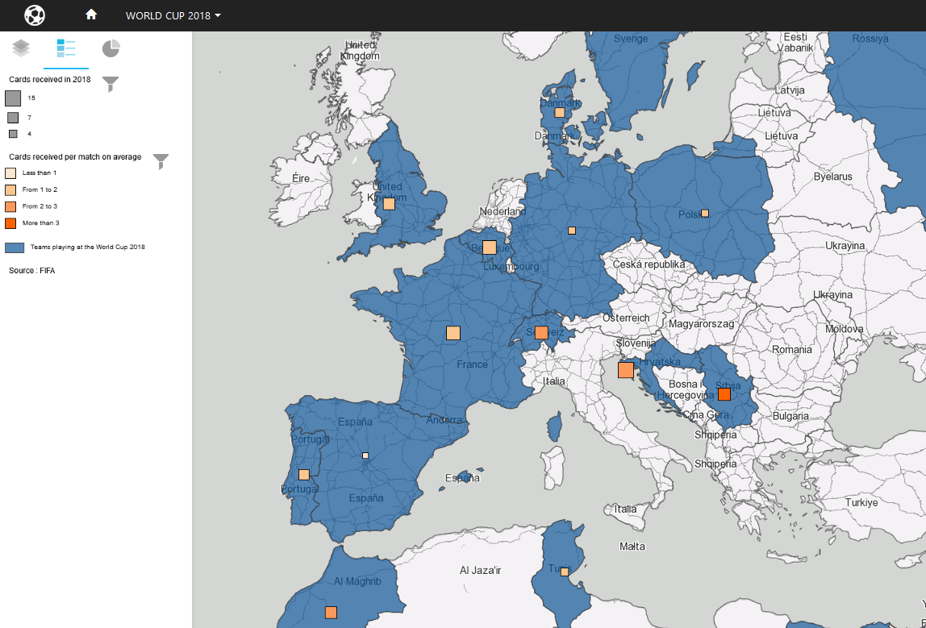Click the Al Maghrib orange marker
This screenshot has width=926, height=628.
point(331,613)
